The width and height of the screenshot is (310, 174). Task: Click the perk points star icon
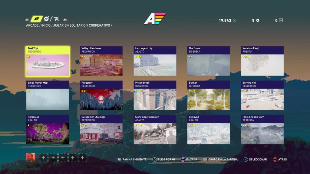click(258, 20)
